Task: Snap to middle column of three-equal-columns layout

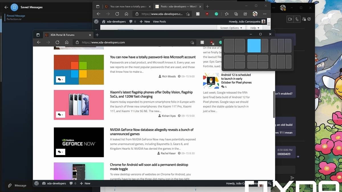Action: tap(281, 46)
